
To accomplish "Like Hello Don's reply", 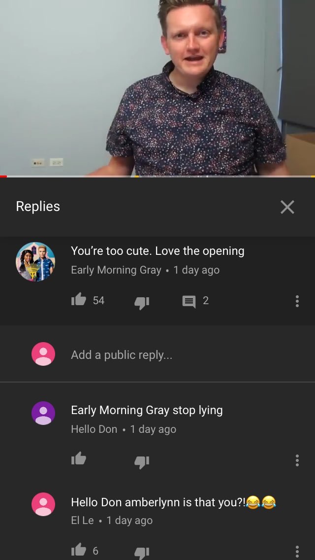I will [x=79, y=458].
